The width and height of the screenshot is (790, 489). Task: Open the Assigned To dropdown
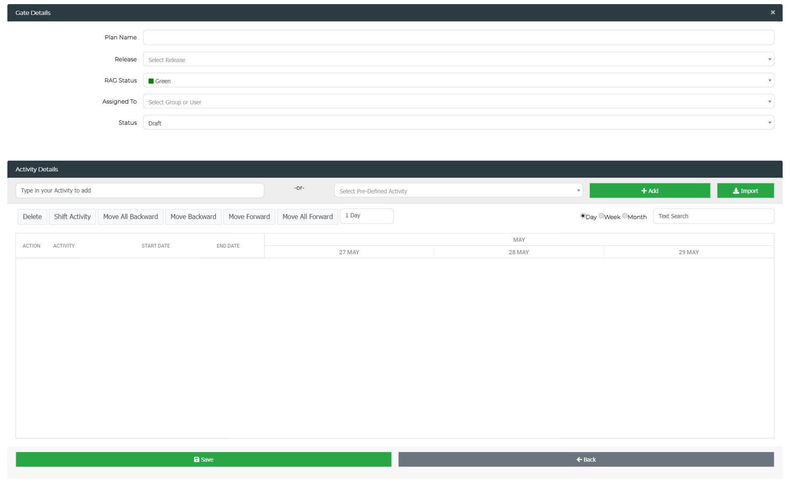[458, 101]
